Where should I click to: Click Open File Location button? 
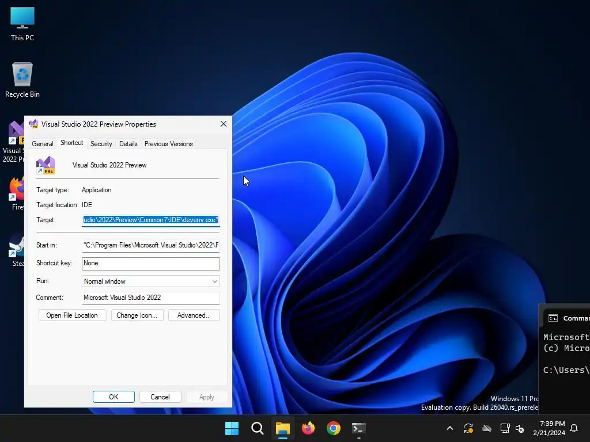click(72, 315)
